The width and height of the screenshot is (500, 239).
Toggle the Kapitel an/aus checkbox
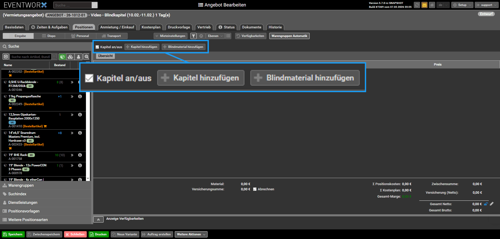[97, 47]
